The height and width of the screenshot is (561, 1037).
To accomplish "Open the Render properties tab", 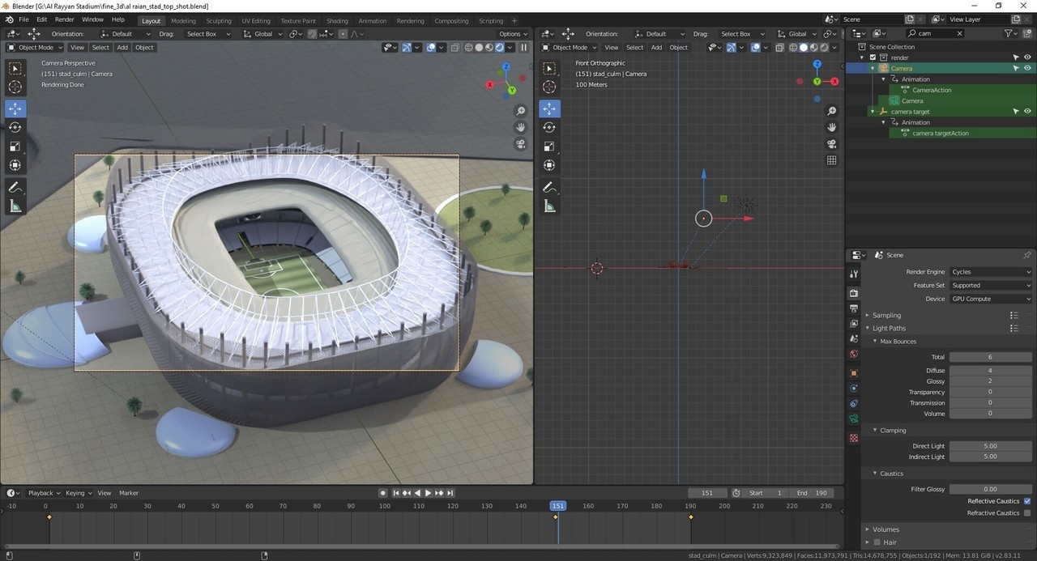I will pyautogui.click(x=854, y=293).
